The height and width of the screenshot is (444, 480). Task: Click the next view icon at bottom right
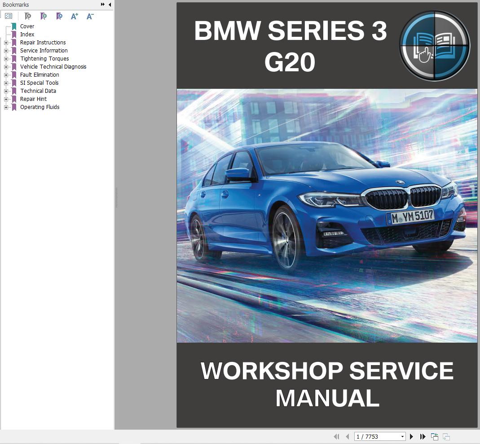coord(446,436)
